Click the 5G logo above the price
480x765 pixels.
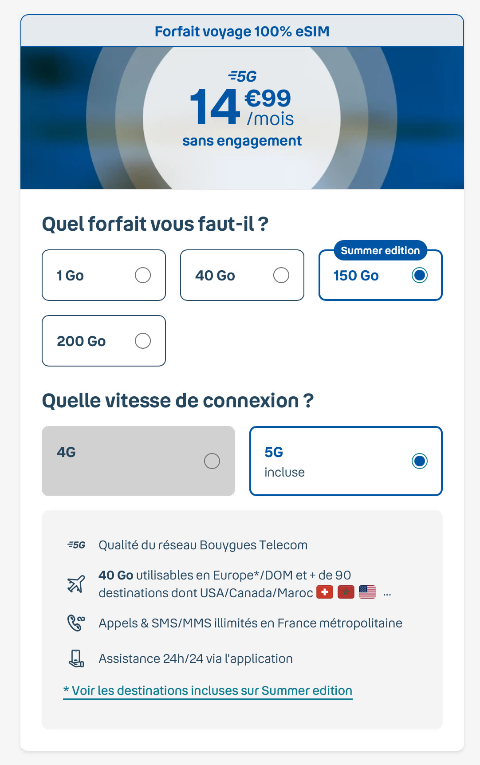pyautogui.click(x=242, y=76)
